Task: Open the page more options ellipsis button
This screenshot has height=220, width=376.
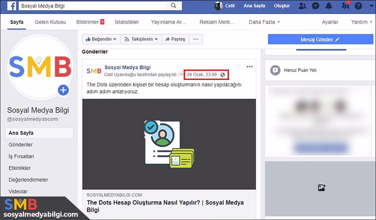Action: click(196, 39)
